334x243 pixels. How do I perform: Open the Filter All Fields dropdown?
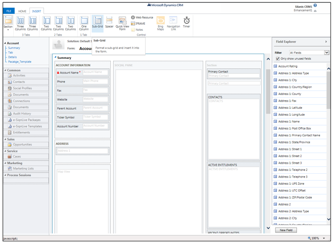[326, 53]
